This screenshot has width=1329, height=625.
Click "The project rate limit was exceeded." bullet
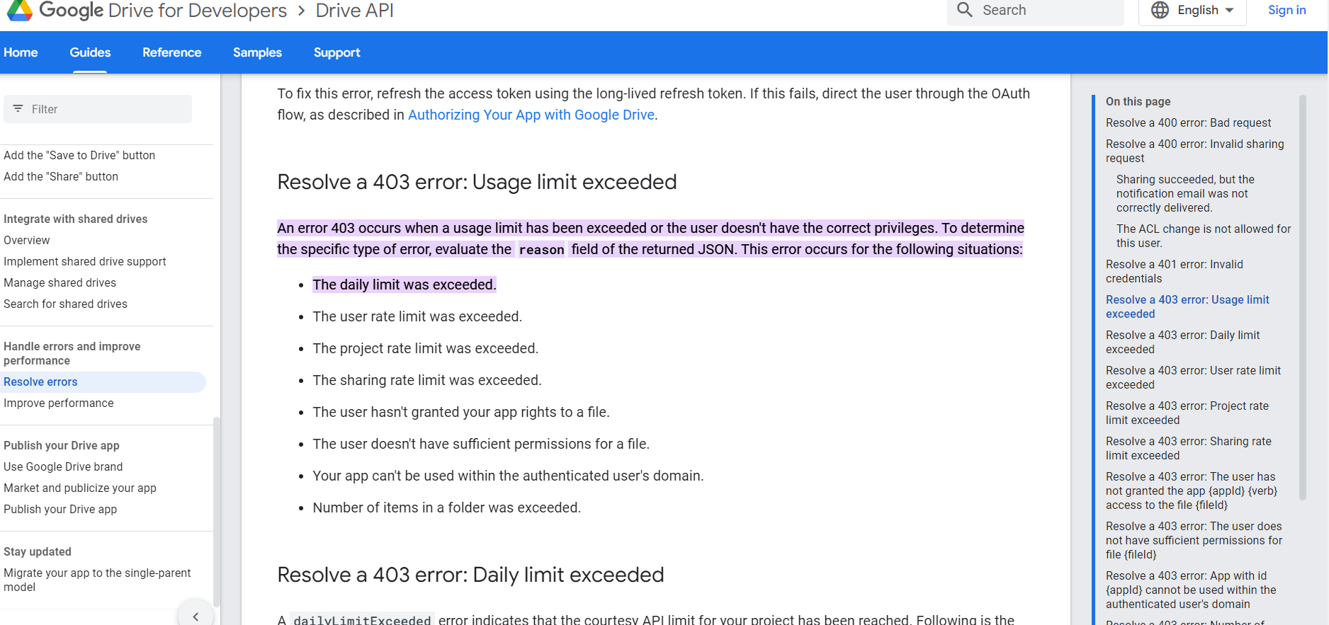426,348
